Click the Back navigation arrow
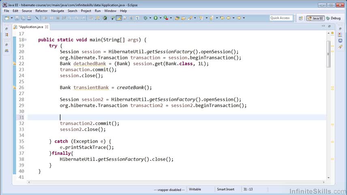Screen dimensions: 347x195 click(229, 18)
